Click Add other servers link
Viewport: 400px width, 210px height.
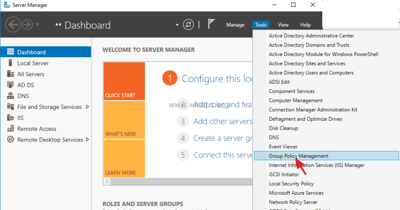[223, 121]
